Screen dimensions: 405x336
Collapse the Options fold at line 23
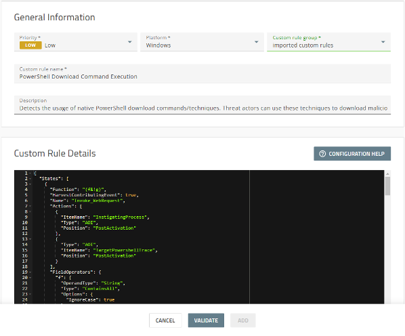click(30, 294)
